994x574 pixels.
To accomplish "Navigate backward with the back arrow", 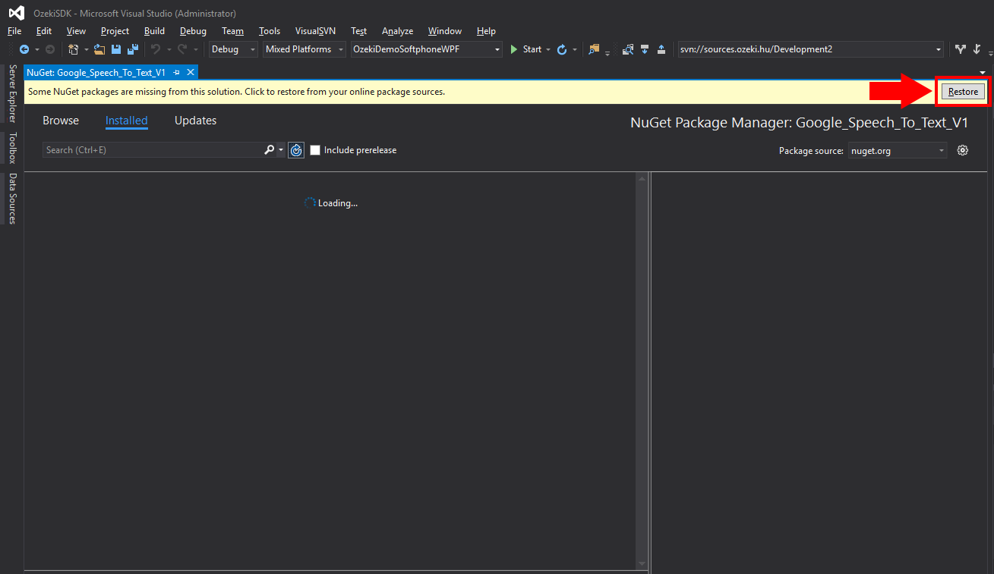I will click(x=24, y=49).
